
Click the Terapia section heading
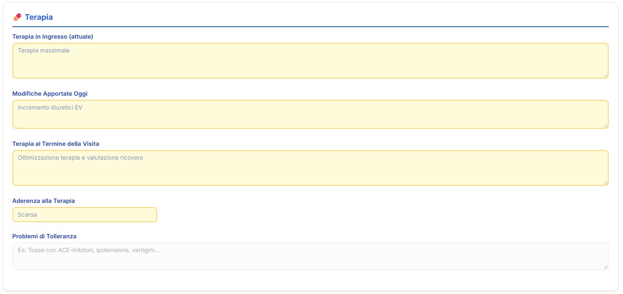39,17
